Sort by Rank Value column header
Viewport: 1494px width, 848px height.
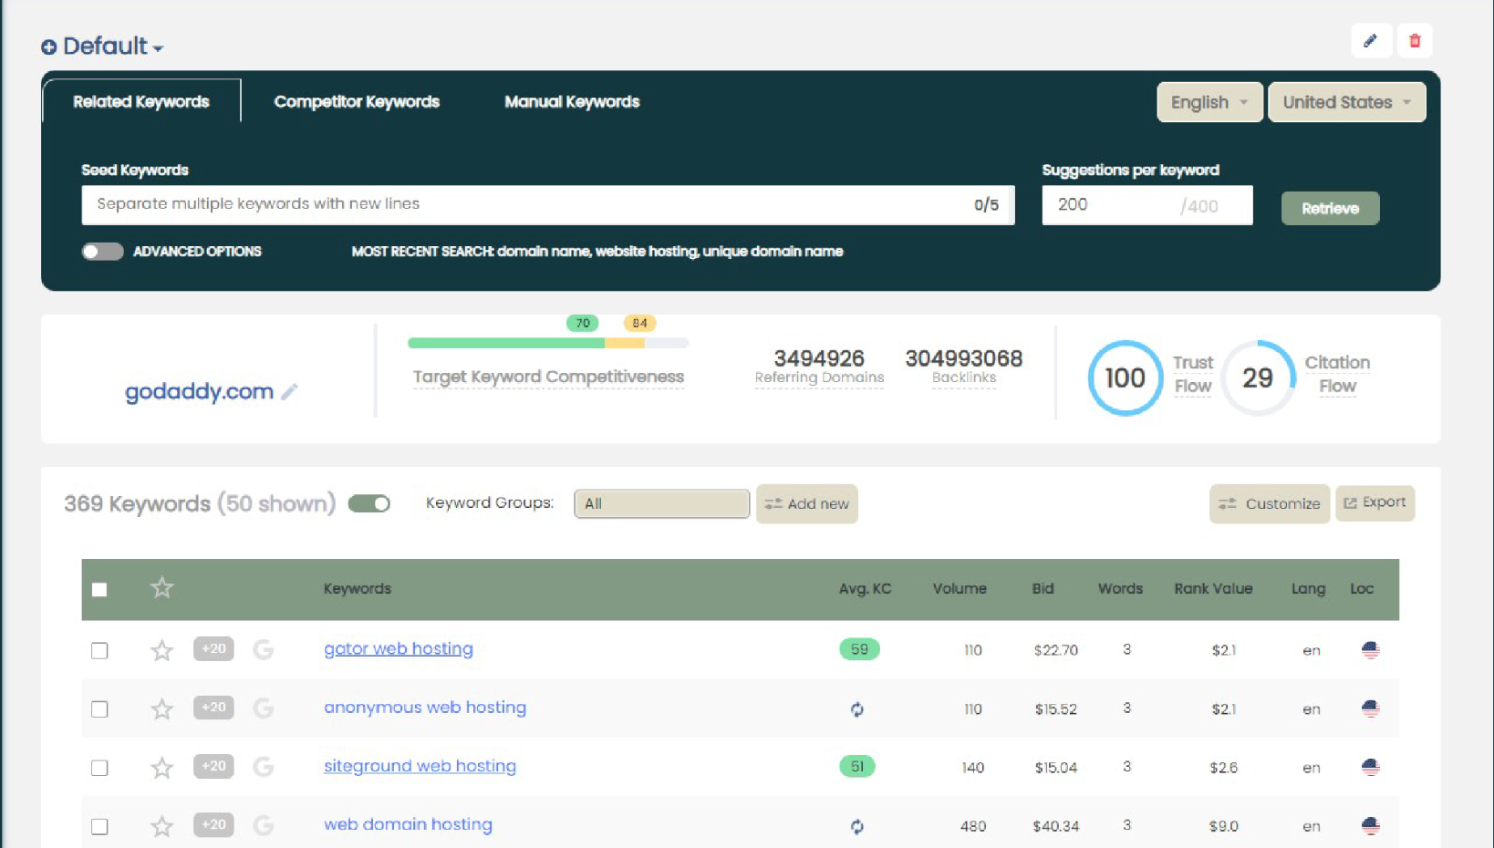point(1213,589)
